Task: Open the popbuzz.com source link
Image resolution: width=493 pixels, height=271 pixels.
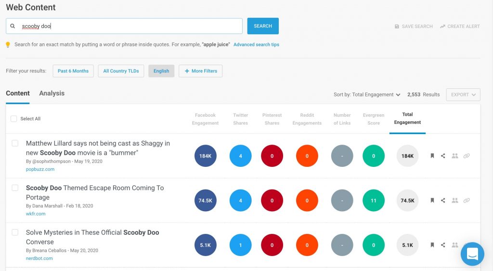Action: point(40,169)
